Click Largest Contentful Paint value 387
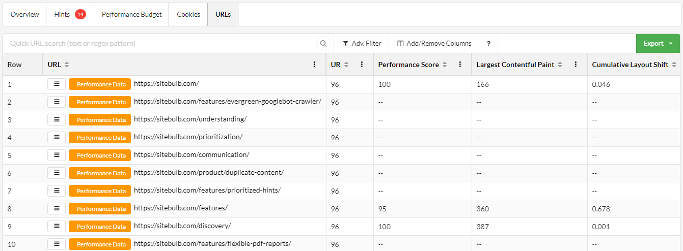 (x=482, y=227)
